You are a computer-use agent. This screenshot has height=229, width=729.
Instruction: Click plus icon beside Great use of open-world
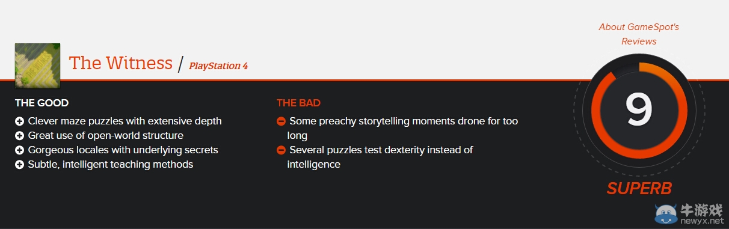[19, 136]
